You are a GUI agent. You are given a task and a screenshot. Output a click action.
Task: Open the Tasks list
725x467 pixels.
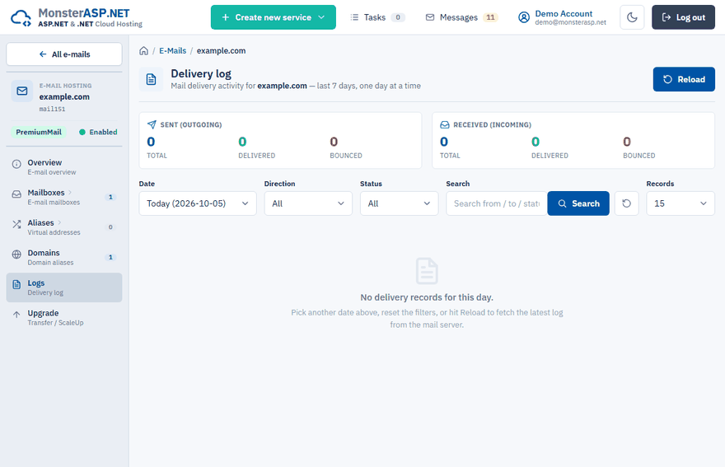[377, 17]
